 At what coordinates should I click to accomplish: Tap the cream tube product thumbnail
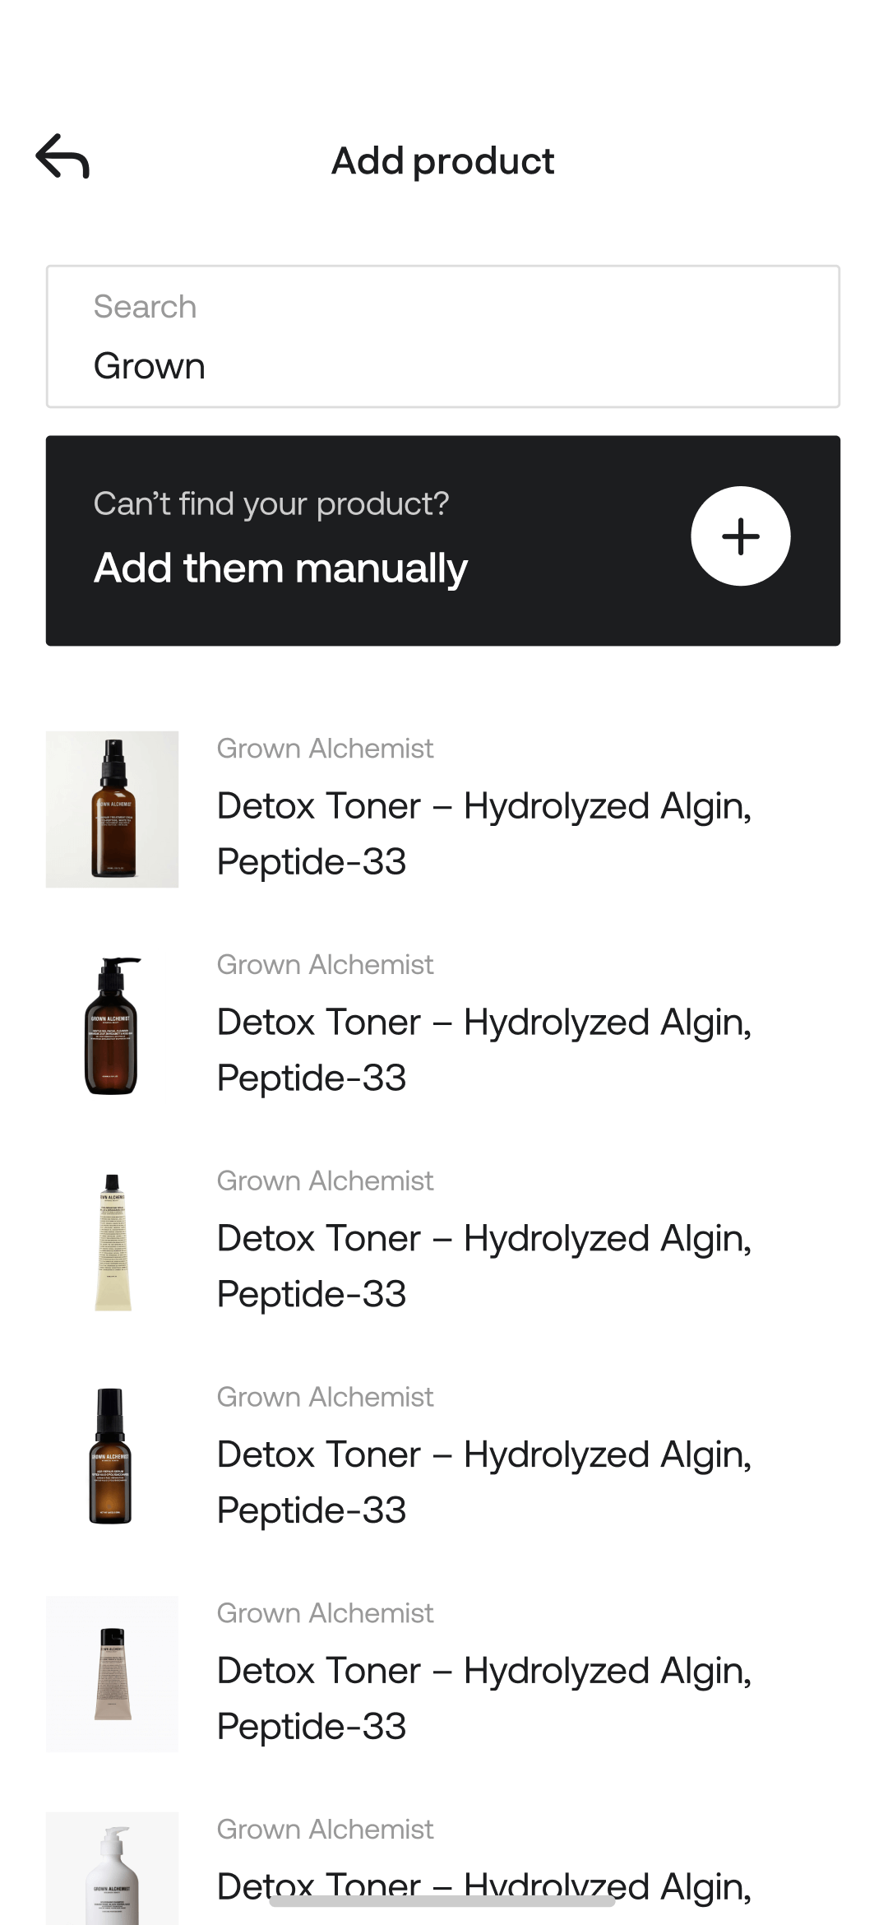coord(113,1242)
